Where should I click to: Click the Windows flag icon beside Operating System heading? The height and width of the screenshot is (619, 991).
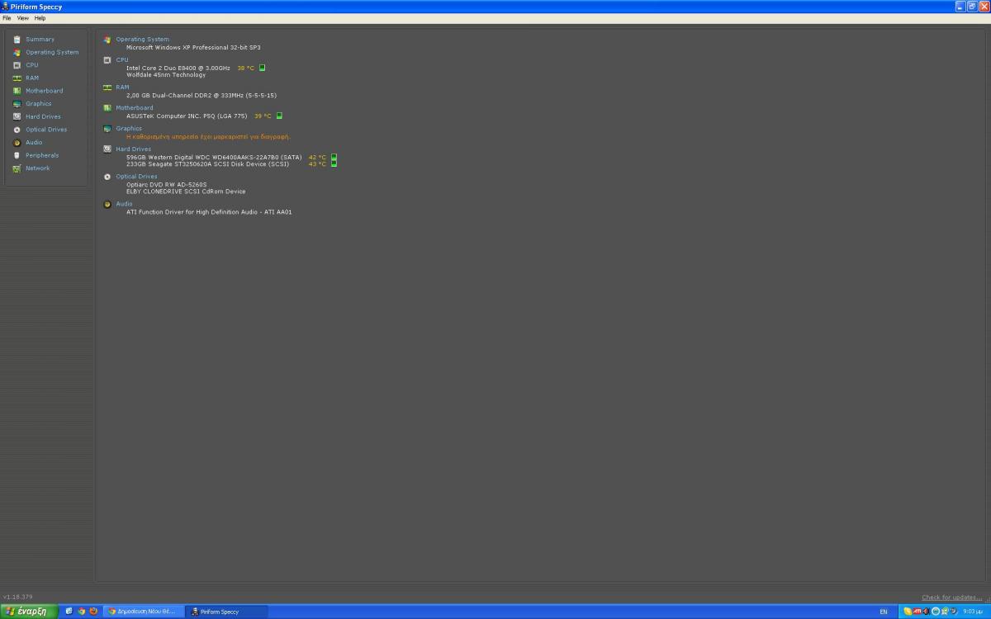(x=107, y=39)
